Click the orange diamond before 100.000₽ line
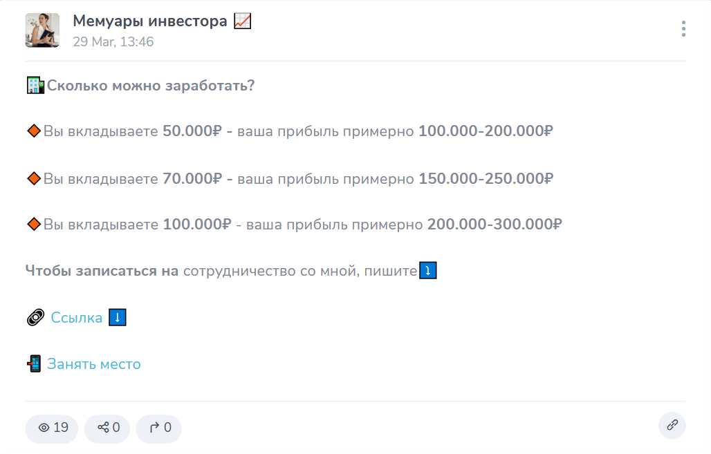The image size is (711, 454). point(33,224)
